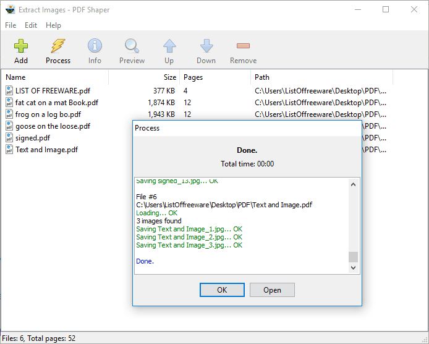Click the Open button in Process dialog

click(272, 290)
